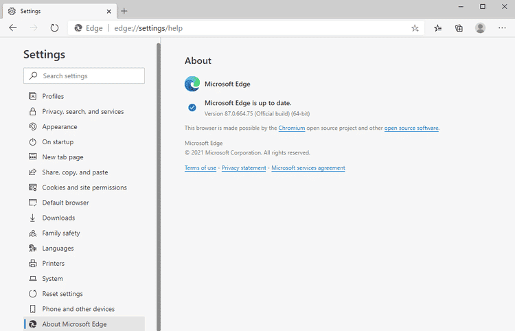Viewport: 515px width, 331px height.
Task: Open On startup settings
Action: [x=84, y=142]
